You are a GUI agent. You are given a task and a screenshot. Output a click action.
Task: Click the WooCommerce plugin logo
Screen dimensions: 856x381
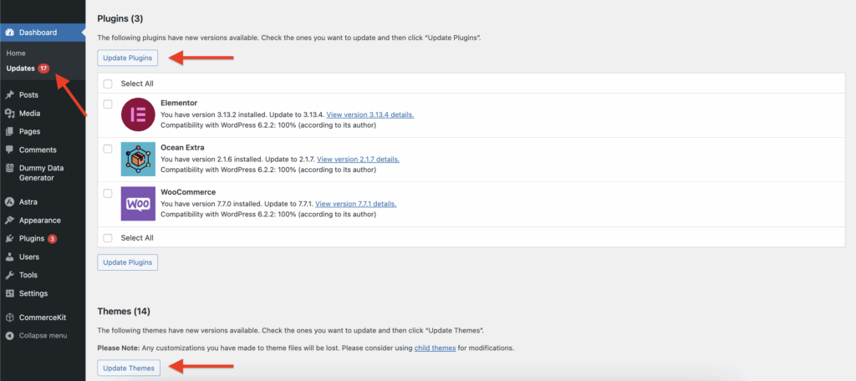pos(138,204)
